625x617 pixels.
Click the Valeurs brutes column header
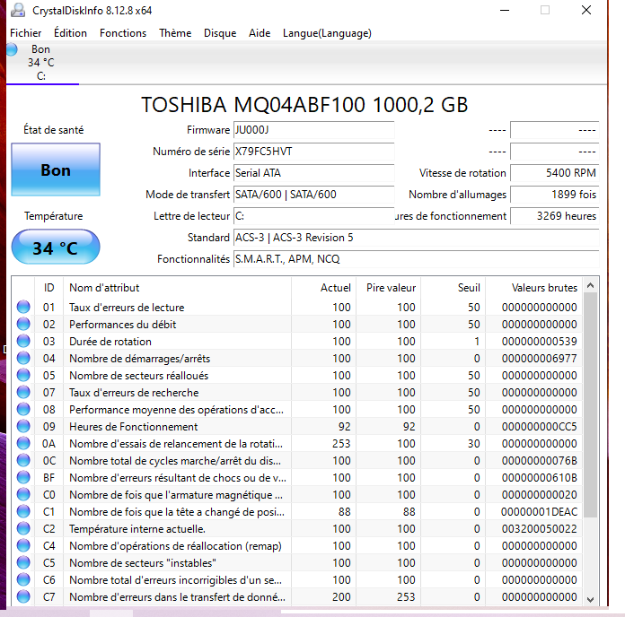tap(534, 287)
